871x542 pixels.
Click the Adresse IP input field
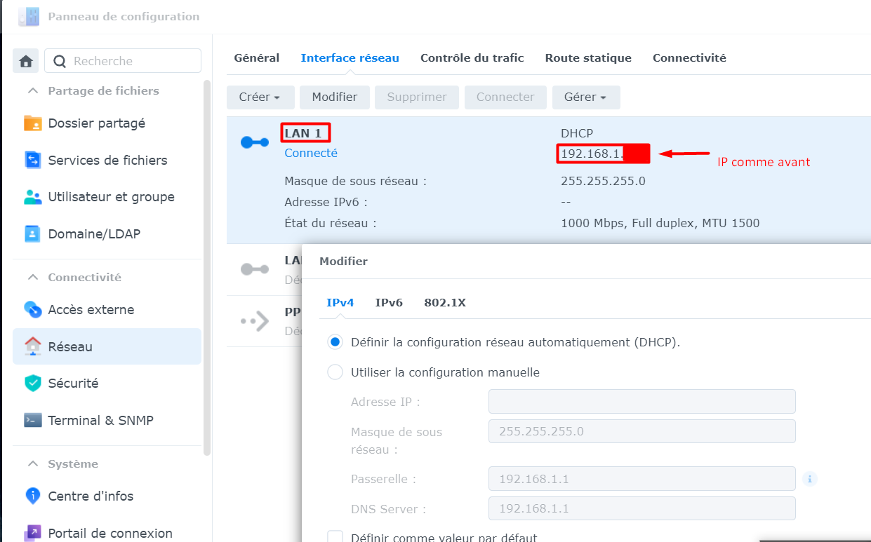coord(641,402)
